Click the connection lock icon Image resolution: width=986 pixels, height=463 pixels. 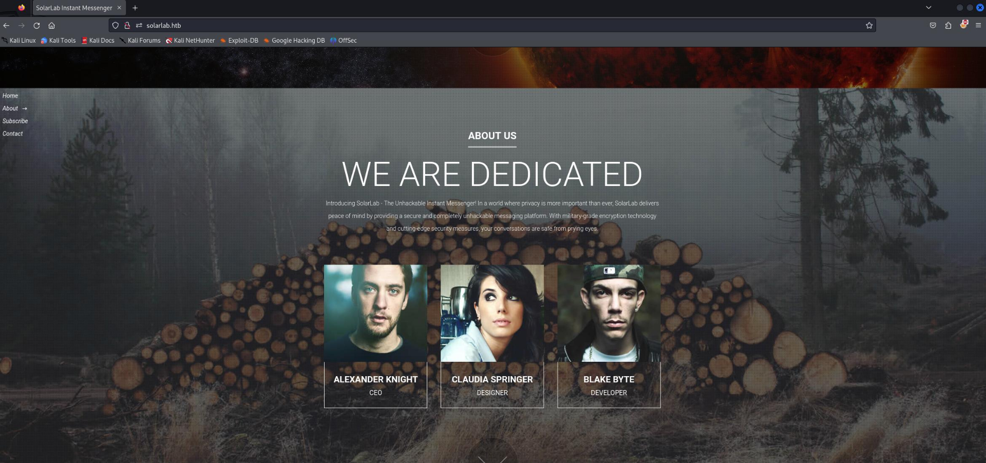(x=127, y=25)
